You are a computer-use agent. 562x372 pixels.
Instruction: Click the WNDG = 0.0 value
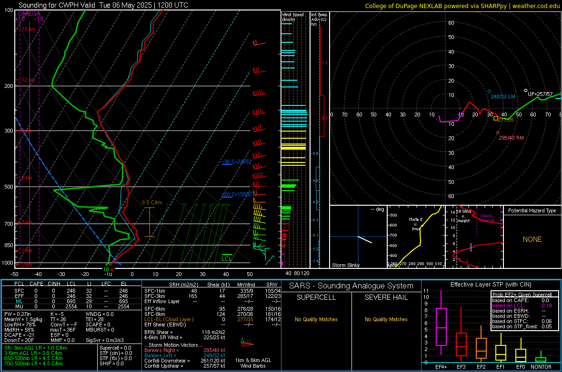click(x=100, y=314)
